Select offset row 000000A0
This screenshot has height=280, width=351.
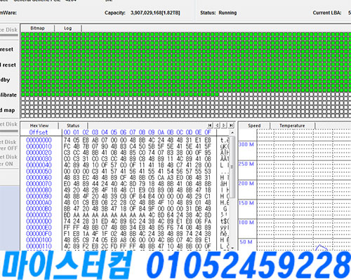pos(39,202)
